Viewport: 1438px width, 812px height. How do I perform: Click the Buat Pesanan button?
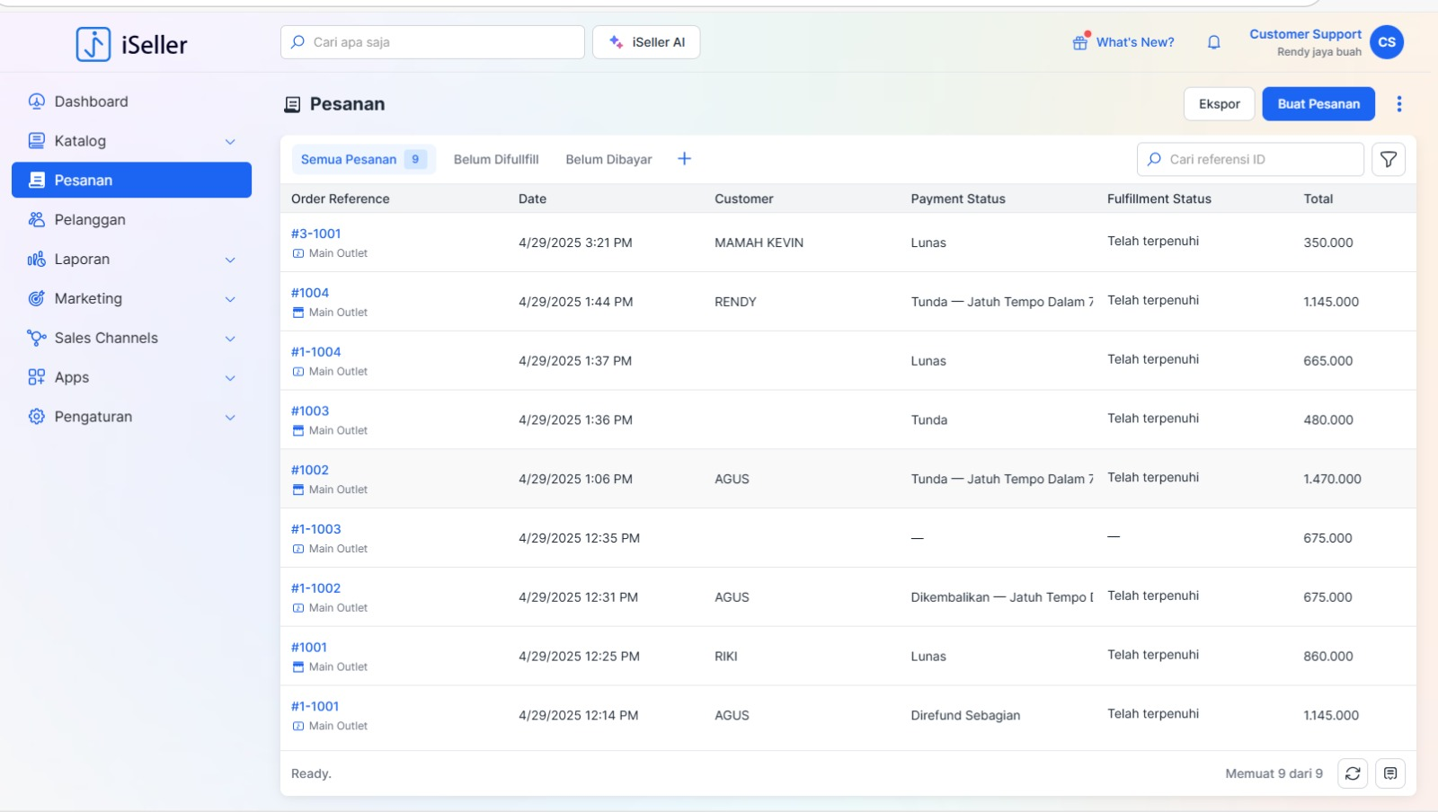point(1318,104)
